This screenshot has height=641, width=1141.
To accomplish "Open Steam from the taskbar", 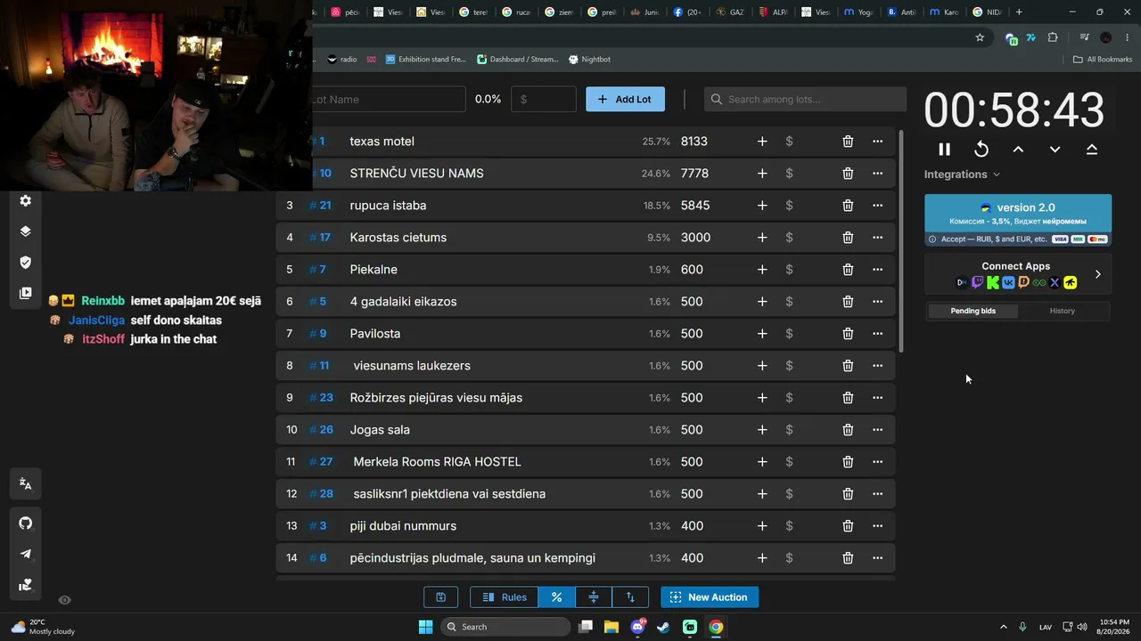I will pyautogui.click(x=663, y=627).
